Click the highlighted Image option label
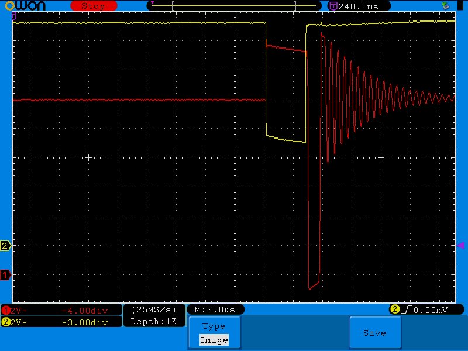Viewport: 468px width, 351px height. (214, 340)
